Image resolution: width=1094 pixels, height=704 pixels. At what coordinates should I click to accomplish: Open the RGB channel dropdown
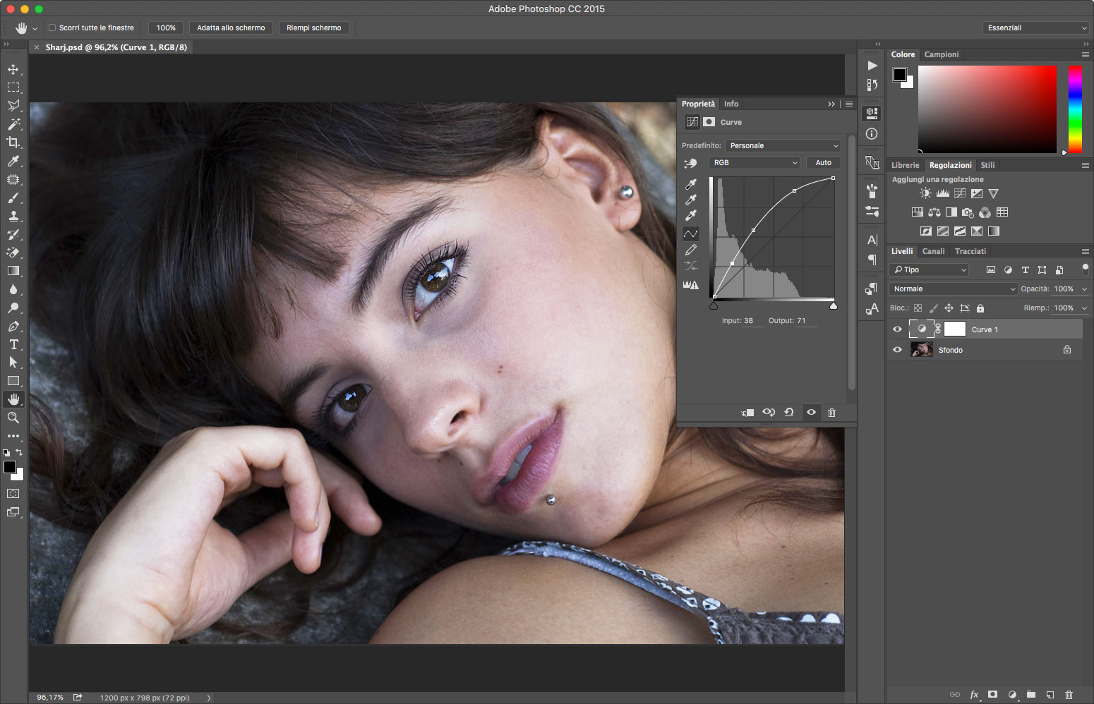click(755, 162)
